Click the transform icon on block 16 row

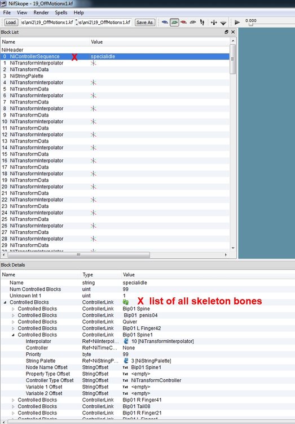[x=94, y=161]
